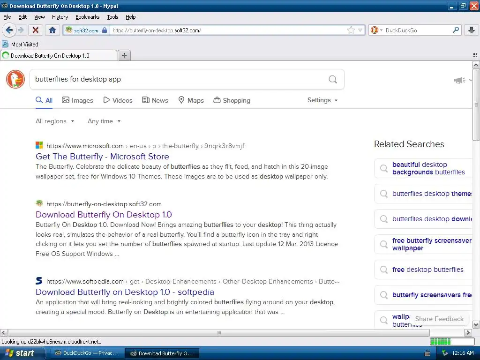Click the green page loading progress bar
Viewport: 480px width, 360px height.
452,341
